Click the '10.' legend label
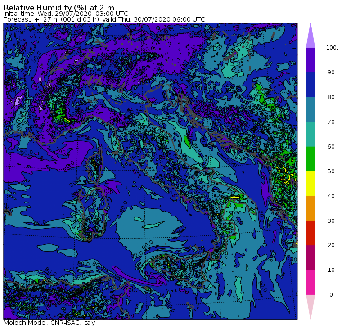Viewport: 342px width, 329px height. click(332, 270)
